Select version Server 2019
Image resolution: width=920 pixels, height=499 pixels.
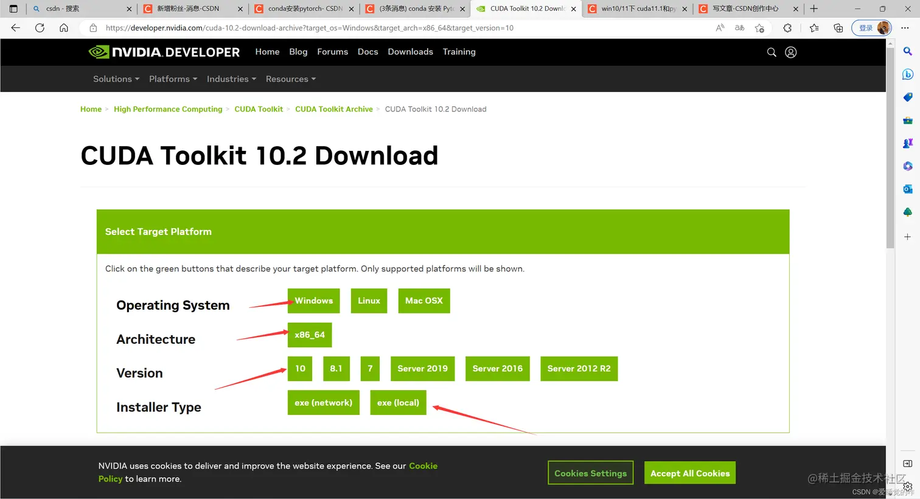(422, 369)
